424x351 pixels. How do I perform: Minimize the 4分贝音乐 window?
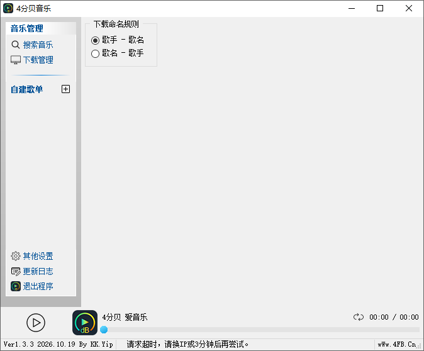click(352, 8)
